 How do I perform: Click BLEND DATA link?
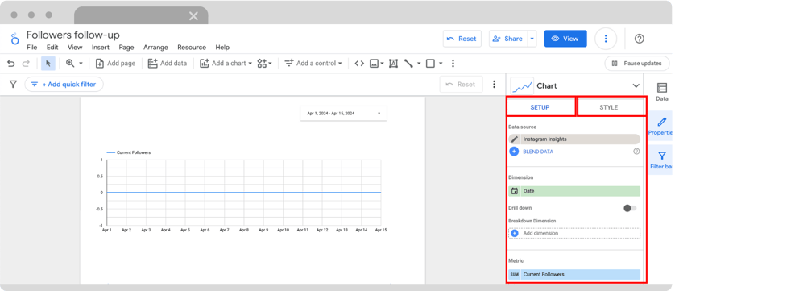click(x=538, y=151)
